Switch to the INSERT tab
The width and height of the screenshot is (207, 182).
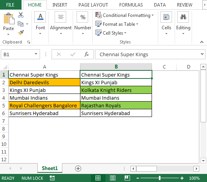(x=60, y=5)
